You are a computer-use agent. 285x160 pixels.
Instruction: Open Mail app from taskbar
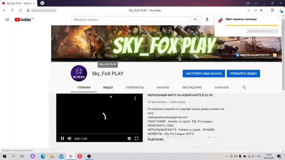coord(61,156)
